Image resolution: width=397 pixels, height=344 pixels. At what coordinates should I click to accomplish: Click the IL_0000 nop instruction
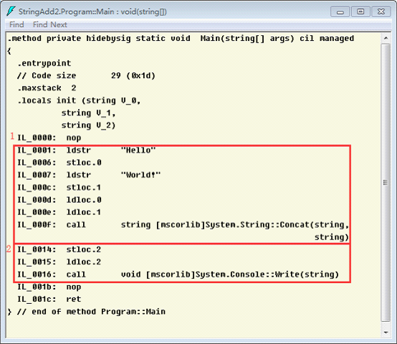tap(49, 138)
